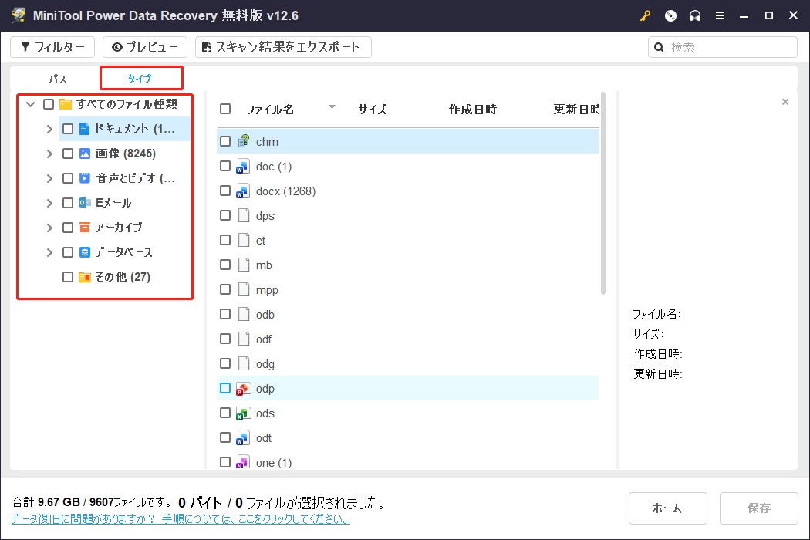
Task: Check the select-all checkbox above the file list
Action: click(225, 109)
